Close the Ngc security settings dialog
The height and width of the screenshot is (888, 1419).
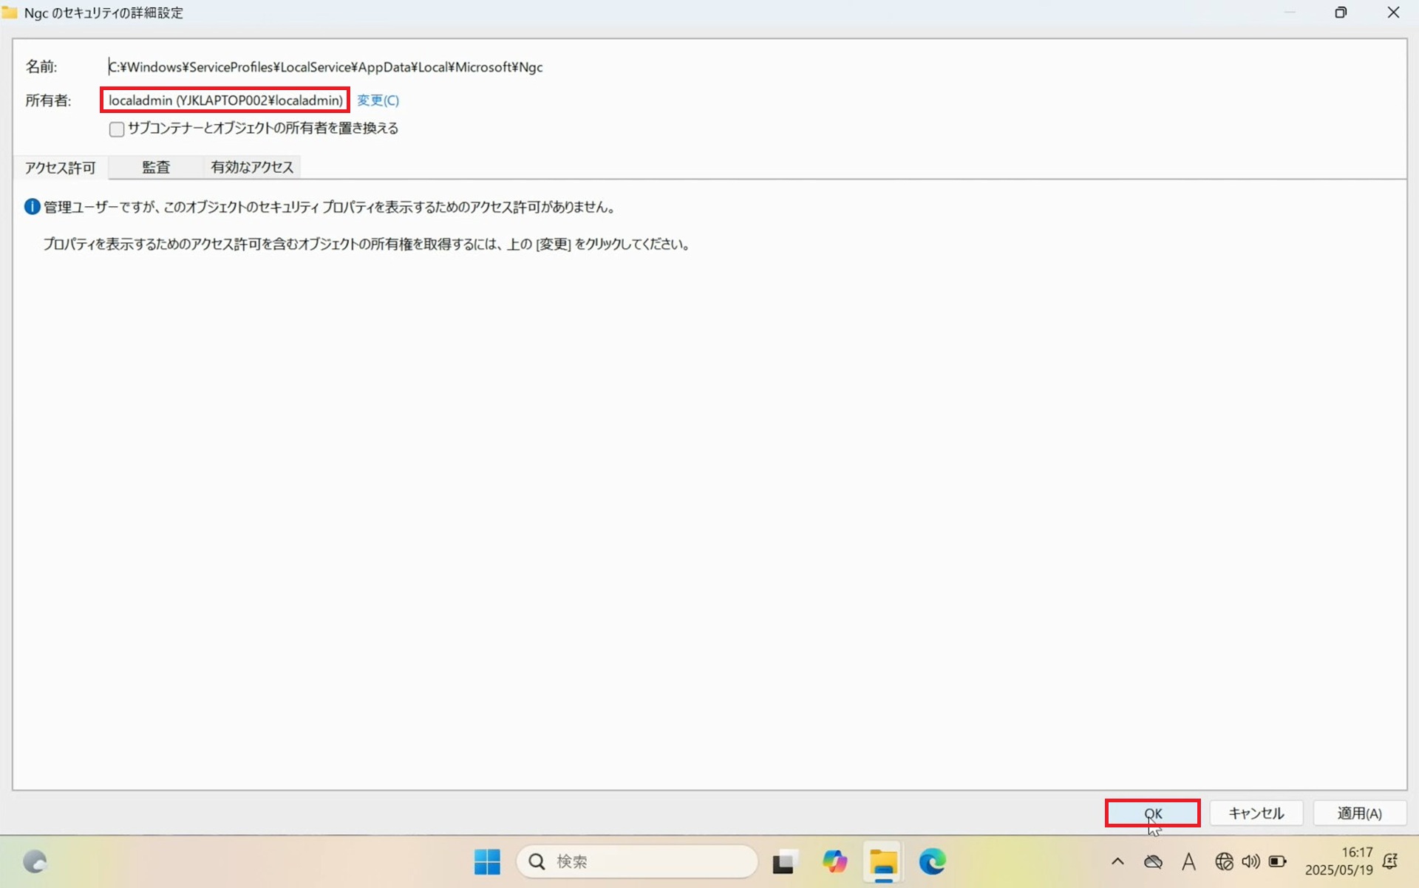click(1393, 13)
